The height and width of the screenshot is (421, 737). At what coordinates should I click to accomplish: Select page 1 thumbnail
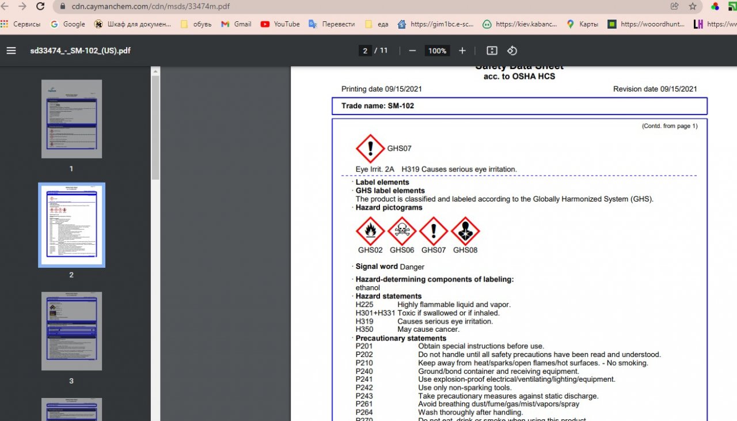[71, 119]
